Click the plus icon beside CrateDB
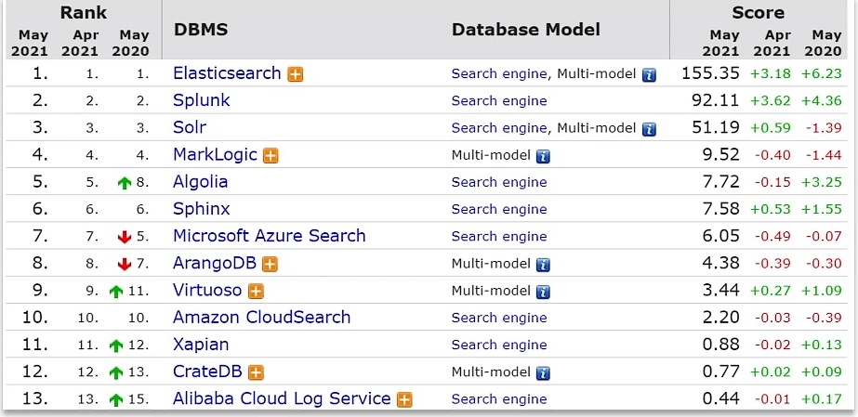858x417 pixels. tap(256, 373)
